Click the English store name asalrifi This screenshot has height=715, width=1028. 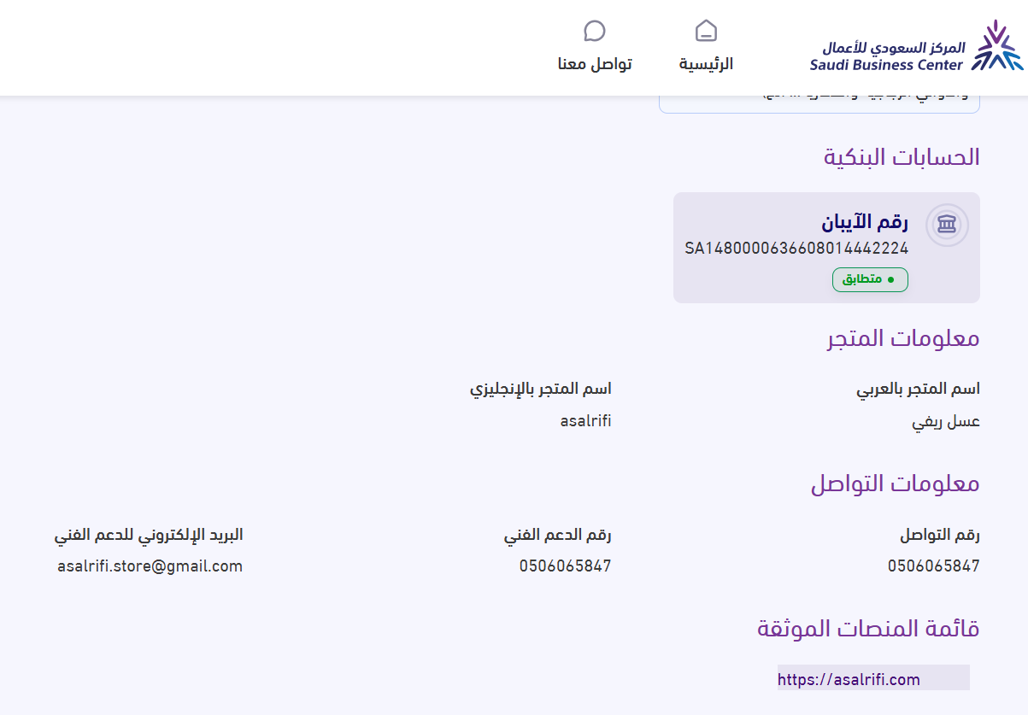tap(585, 420)
